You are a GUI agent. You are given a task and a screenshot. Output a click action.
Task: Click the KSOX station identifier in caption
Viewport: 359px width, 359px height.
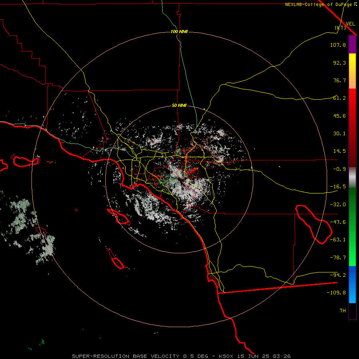tap(226, 356)
